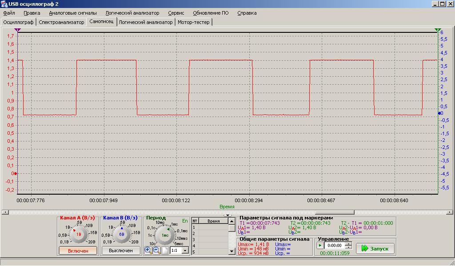This screenshot has width=455, height=266.
Task: Click the zoom out magnifier icon
Action: point(156,250)
